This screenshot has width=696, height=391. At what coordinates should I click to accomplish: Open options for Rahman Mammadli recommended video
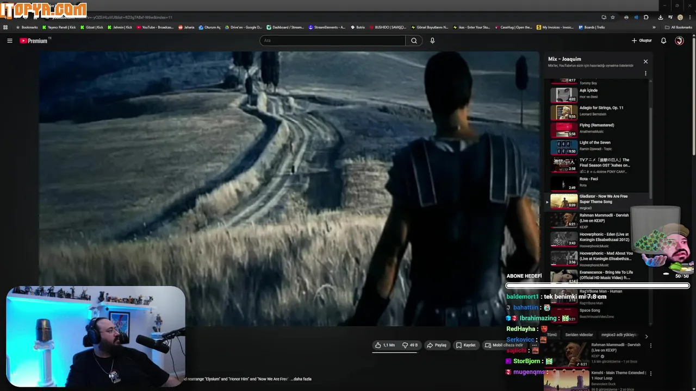pyautogui.click(x=650, y=345)
